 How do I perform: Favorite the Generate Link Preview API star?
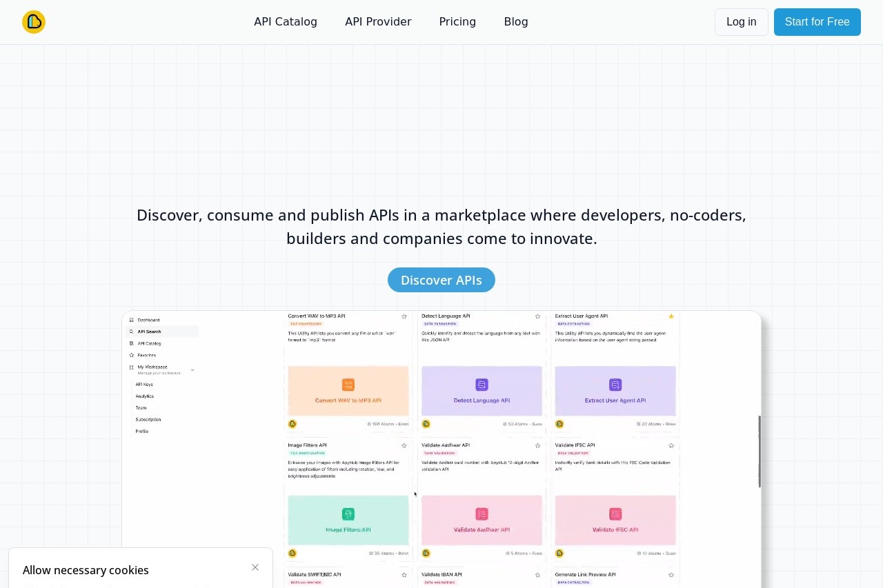point(671,575)
